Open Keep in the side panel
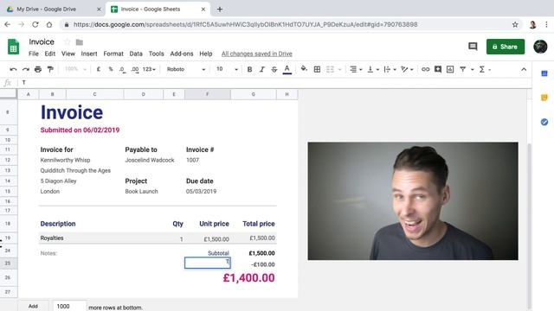This screenshot has height=311, width=554. pyautogui.click(x=544, y=98)
